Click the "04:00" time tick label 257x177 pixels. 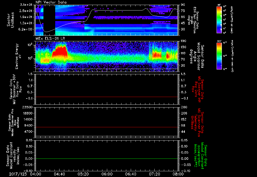[x=36, y=174]
